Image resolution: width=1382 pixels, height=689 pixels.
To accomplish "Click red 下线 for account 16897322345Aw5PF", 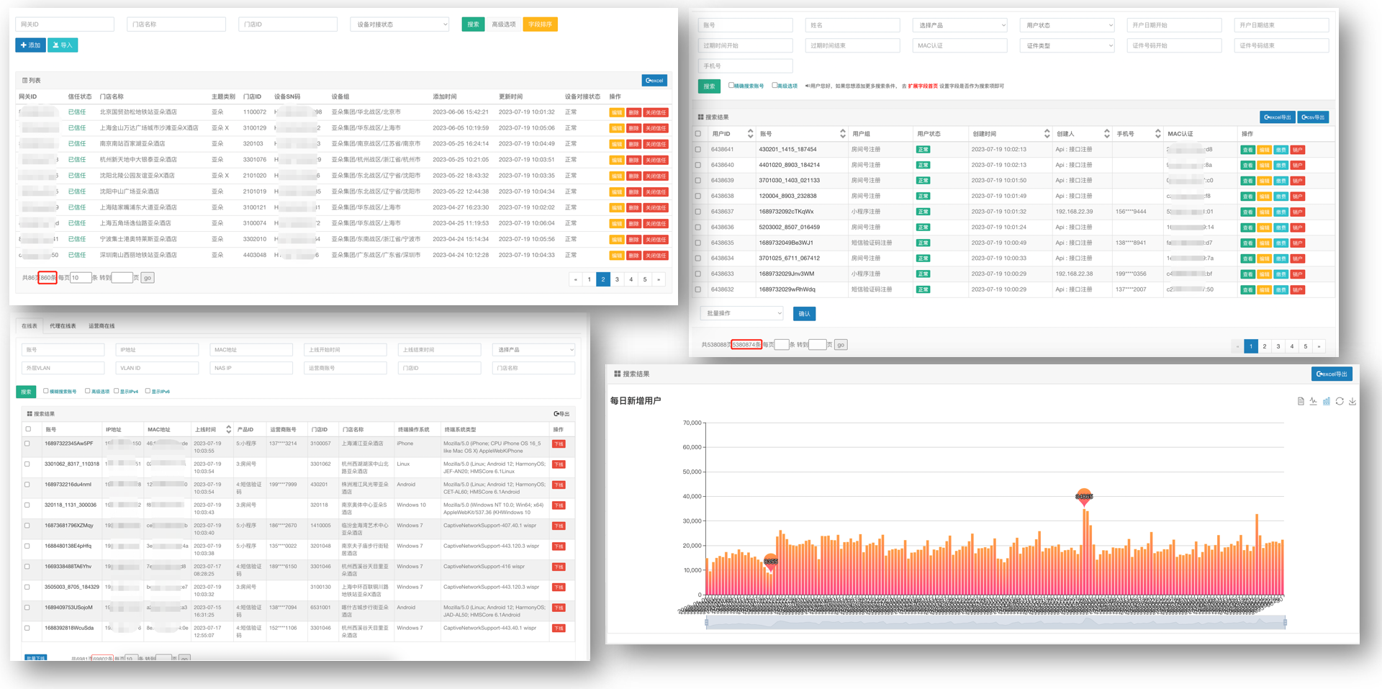I will 559,444.
